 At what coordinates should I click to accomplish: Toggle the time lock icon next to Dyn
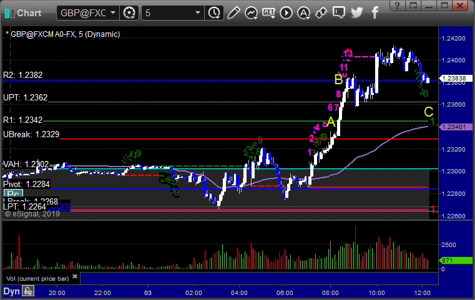click(28, 291)
